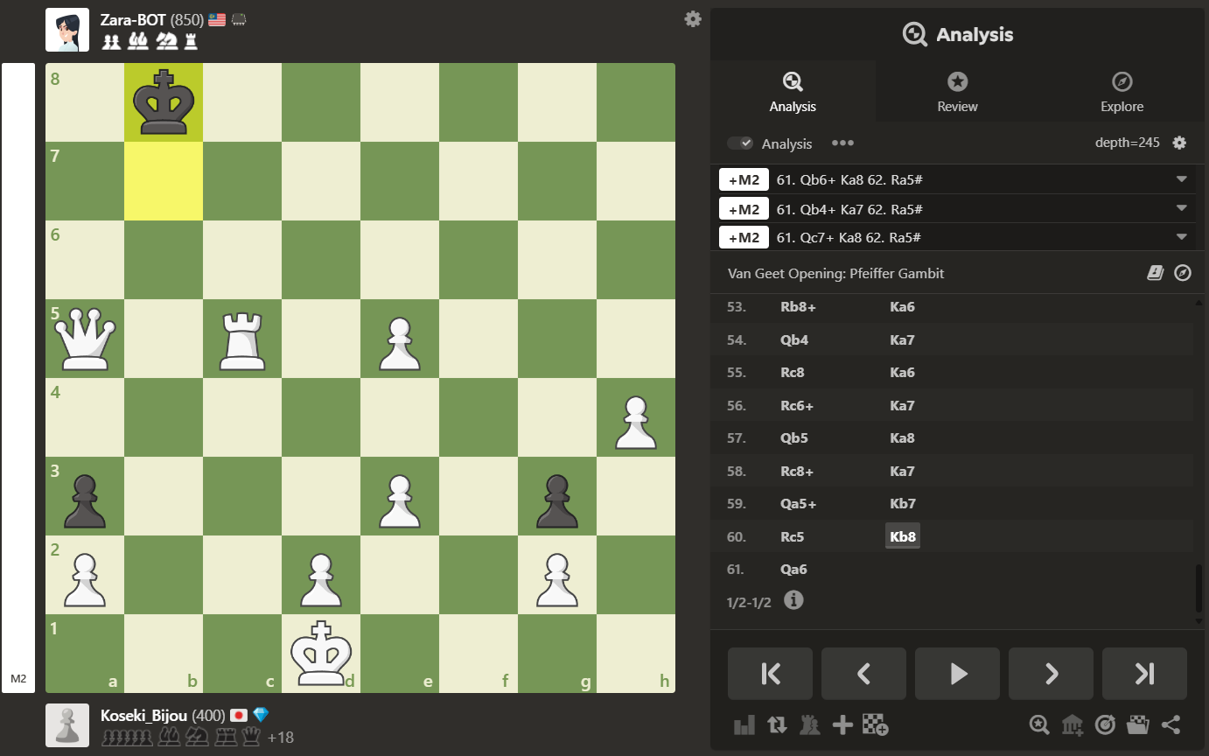
Task: Expand the Qb6+ Ka8 Ra5# line
Action: coord(1181,179)
